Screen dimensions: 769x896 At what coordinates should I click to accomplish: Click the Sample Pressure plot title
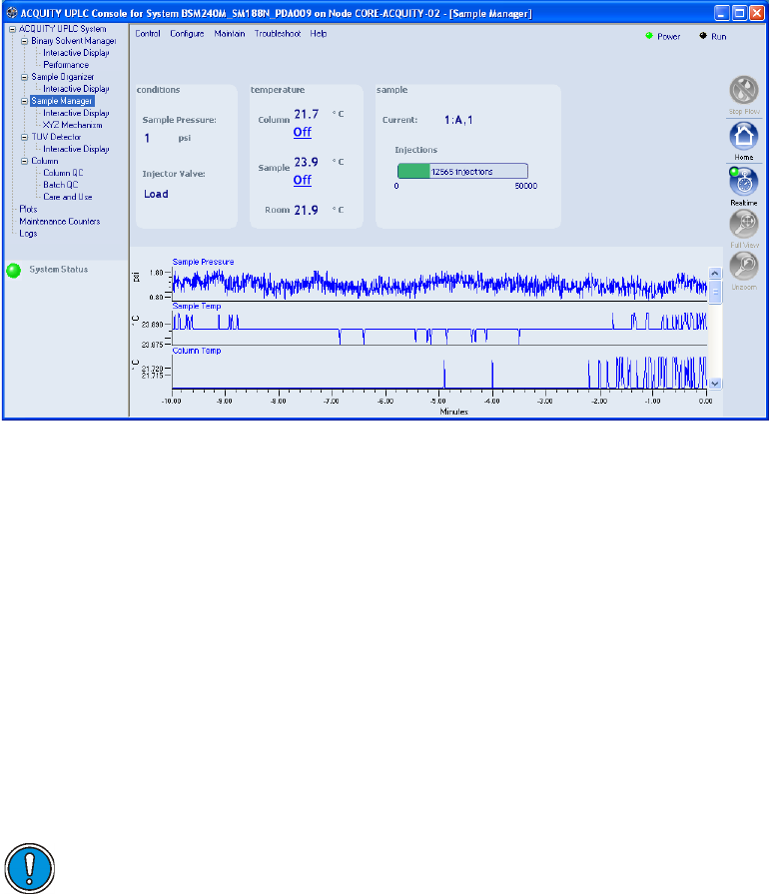pos(204,262)
